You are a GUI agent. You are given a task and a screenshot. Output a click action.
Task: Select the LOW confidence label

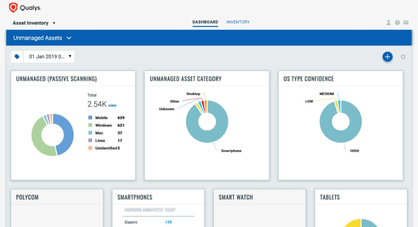coord(309,101)
